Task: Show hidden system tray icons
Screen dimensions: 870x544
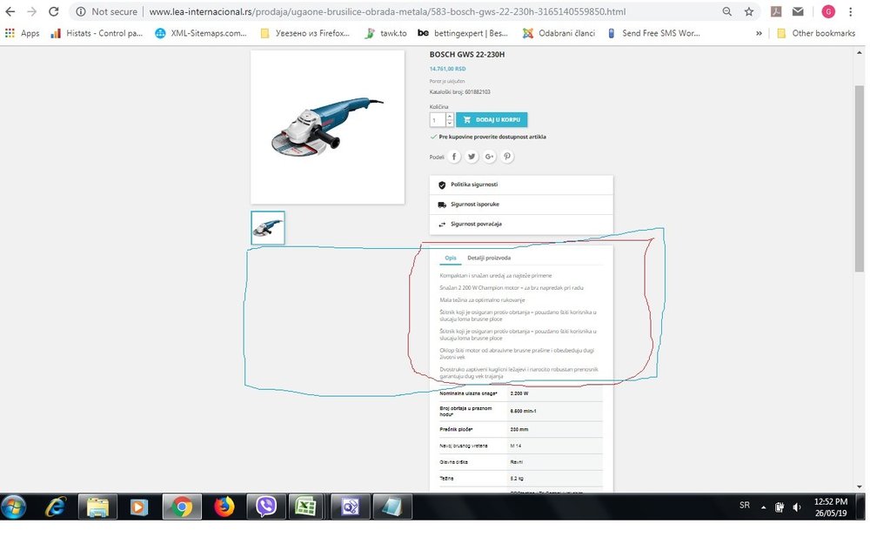Action: pos(764,507)
